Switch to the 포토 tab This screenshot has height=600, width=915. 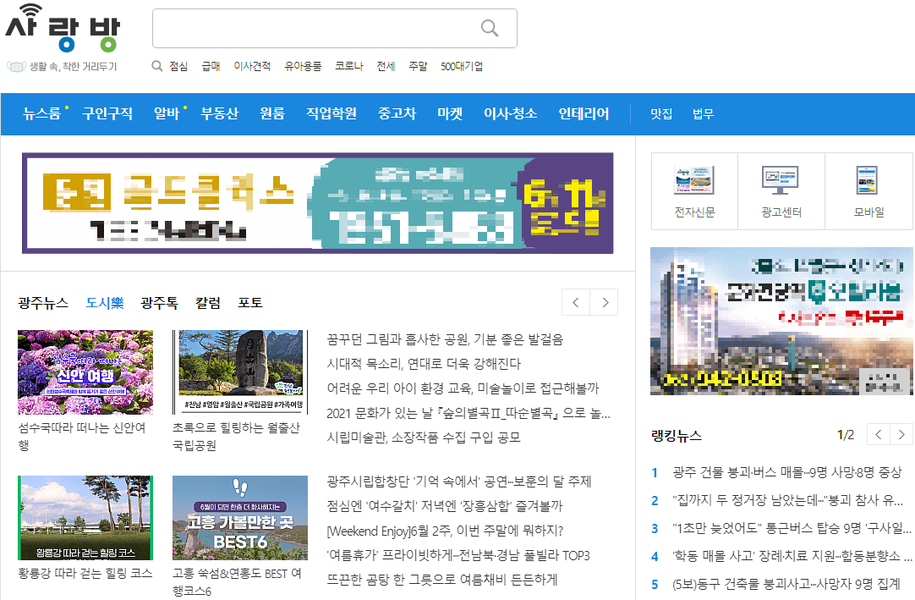[x=250, y=302]
